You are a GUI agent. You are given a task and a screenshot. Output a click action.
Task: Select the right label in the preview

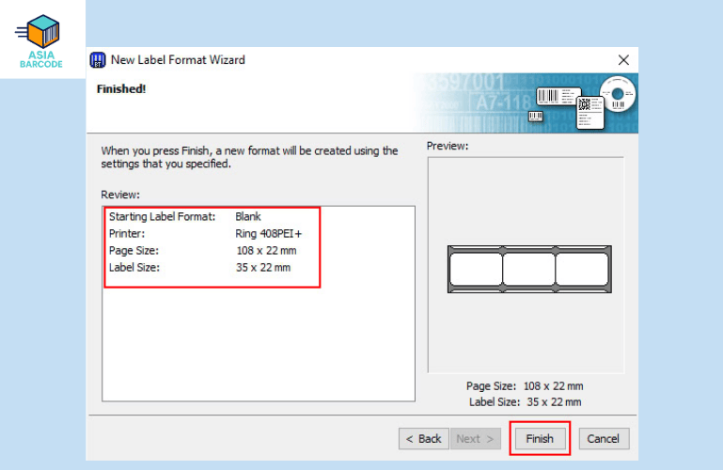pyautogui.click(x=581, y=269)
